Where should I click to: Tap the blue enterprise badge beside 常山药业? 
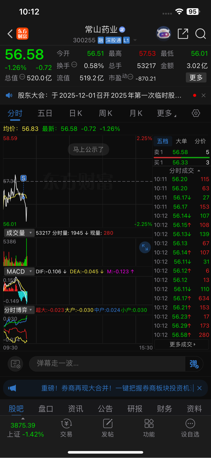pyautogui.click(x=122, y=29)
